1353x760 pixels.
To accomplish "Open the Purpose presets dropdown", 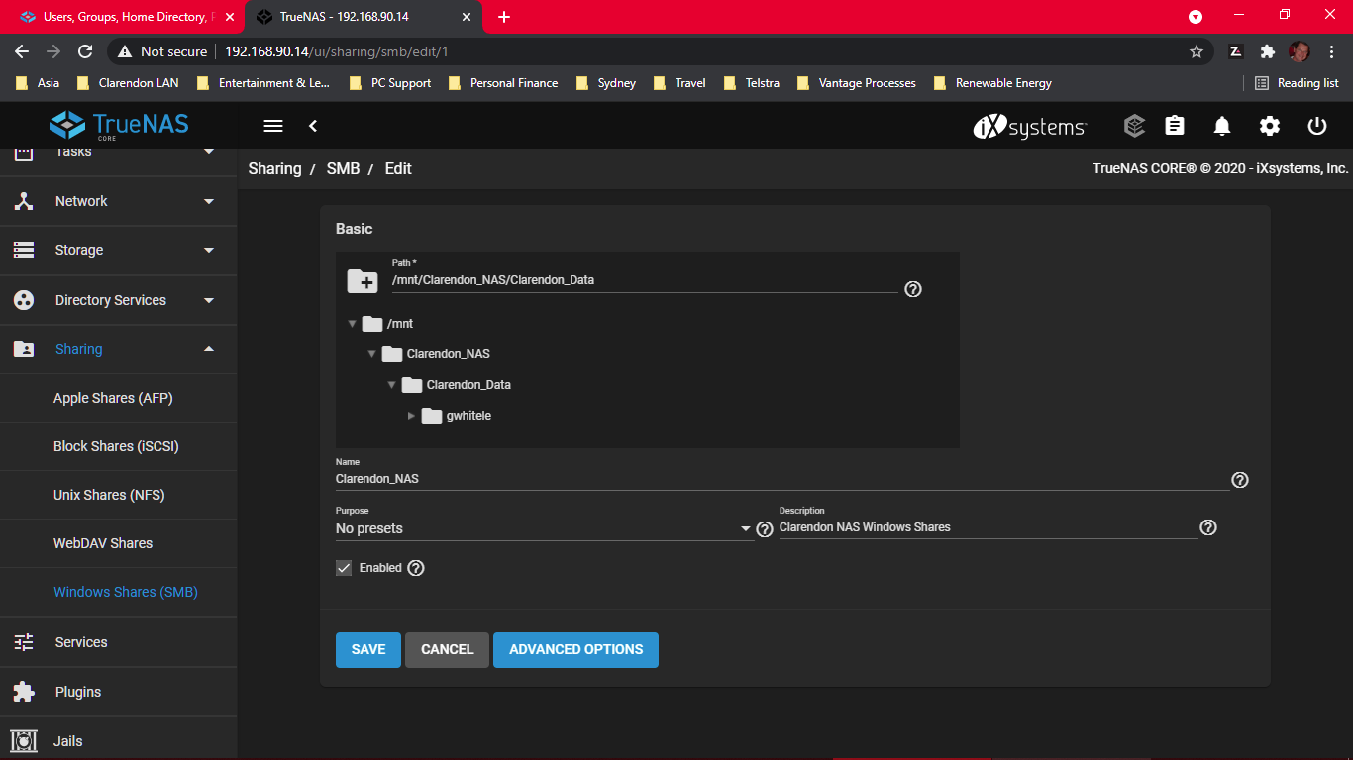I will pos(545,529).
